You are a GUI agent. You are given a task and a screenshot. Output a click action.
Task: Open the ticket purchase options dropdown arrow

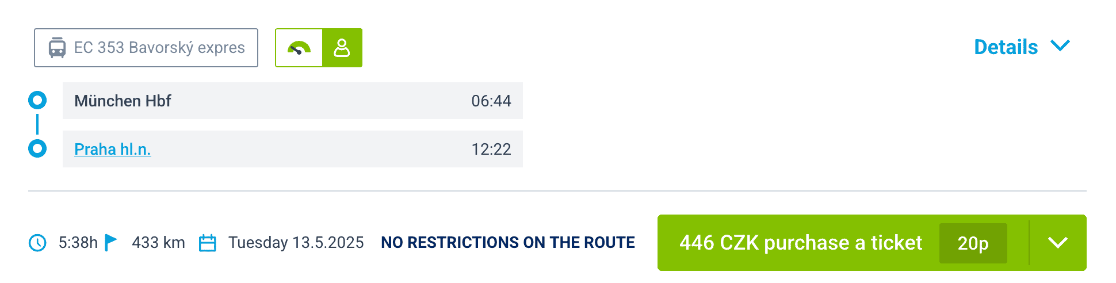coord(1057,243)
